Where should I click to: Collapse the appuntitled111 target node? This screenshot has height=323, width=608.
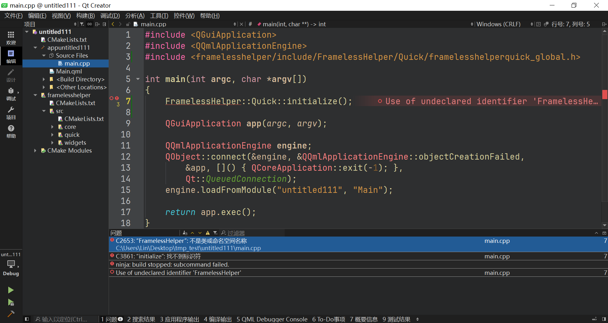coord(35,47)
